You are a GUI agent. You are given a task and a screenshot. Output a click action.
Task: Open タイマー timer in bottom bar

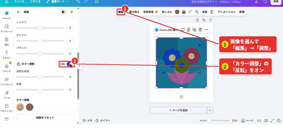pos(103,121)
